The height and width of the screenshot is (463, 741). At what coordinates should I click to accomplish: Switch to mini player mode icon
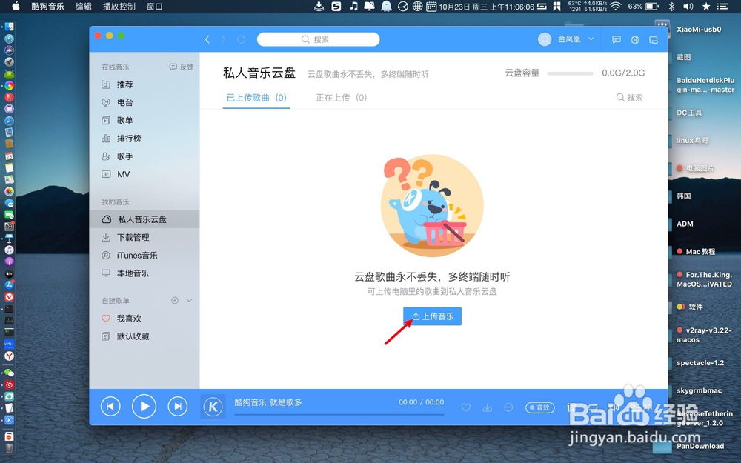[654, 40]
